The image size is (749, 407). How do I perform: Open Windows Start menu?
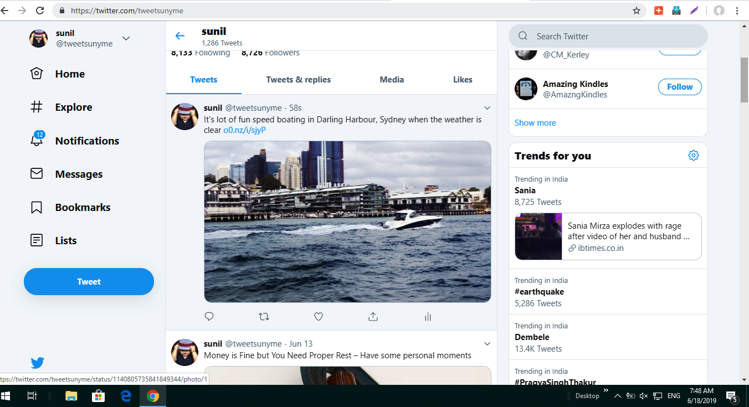[x=7, y=396]
